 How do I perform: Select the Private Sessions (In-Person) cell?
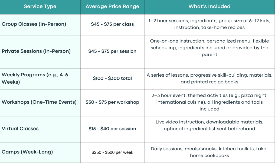(x=40, y=52)
